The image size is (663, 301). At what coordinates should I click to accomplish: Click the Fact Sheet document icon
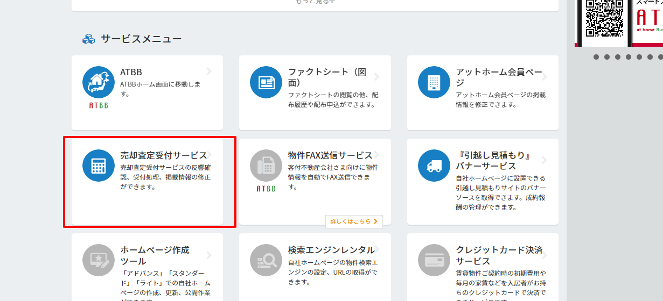[x=266, y=82]
